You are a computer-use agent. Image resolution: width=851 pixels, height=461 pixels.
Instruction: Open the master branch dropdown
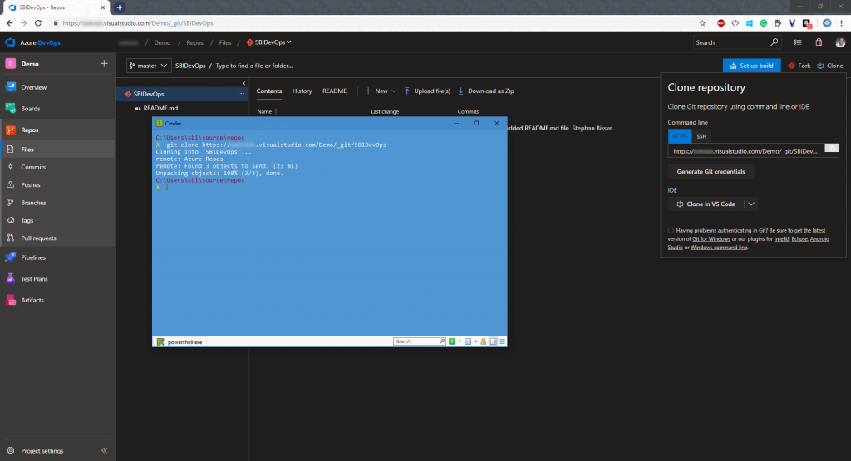point(149,66)
